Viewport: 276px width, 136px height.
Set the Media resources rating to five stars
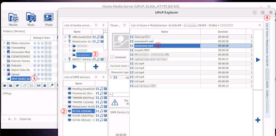click(x=50, y=43)
